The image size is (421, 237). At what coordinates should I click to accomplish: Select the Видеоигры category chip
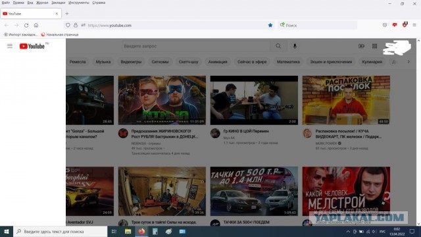tap(131, 62)
